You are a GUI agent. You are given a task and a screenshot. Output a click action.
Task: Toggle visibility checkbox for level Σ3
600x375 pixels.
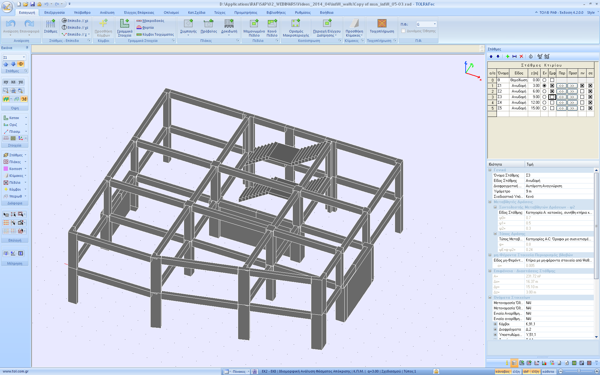(x=552, y=97)
